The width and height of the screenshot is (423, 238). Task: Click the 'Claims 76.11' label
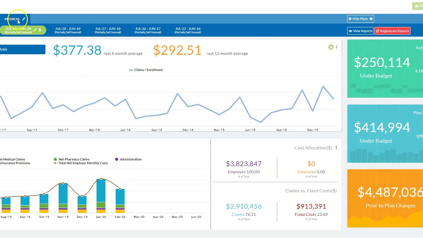(x=244, y=215)
